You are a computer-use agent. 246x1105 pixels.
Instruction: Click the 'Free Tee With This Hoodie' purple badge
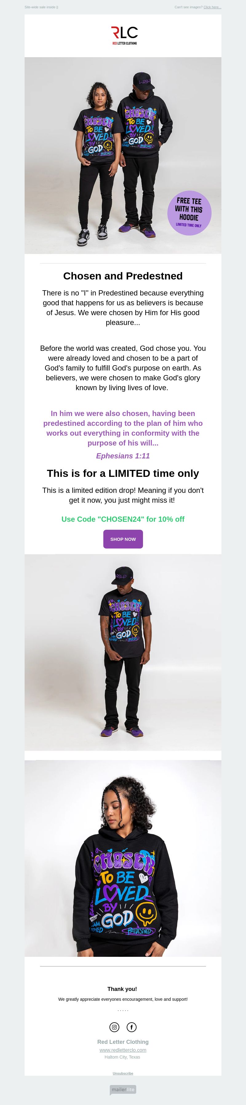189,213
